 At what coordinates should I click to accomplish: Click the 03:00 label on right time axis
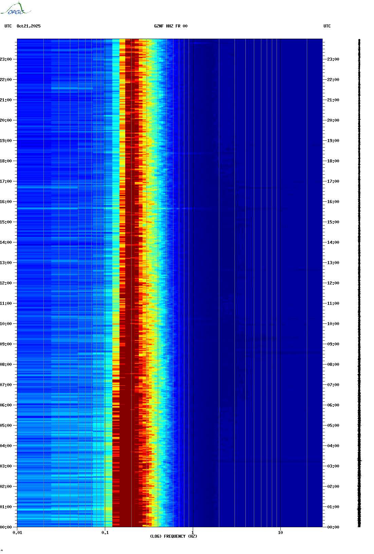pos(333,466)
